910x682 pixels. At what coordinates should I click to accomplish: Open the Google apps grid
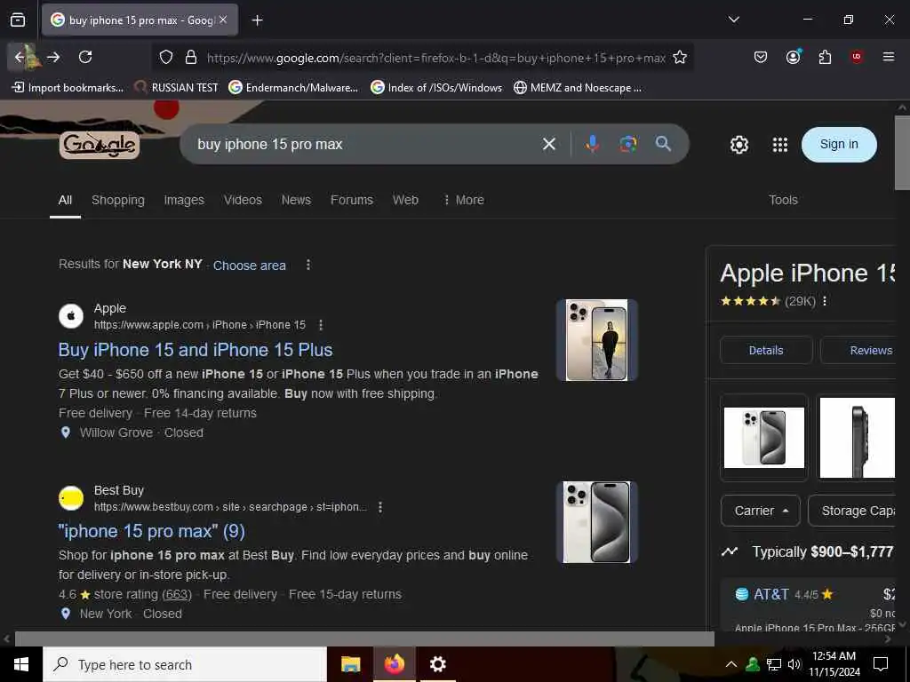(780, 145)
